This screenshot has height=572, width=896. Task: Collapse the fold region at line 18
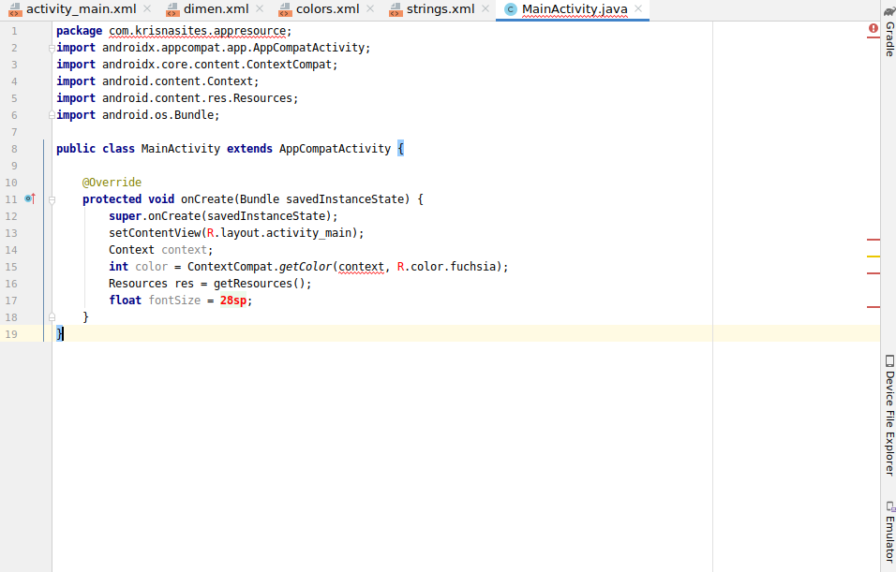pyautogui.click(x=53, y=316)
